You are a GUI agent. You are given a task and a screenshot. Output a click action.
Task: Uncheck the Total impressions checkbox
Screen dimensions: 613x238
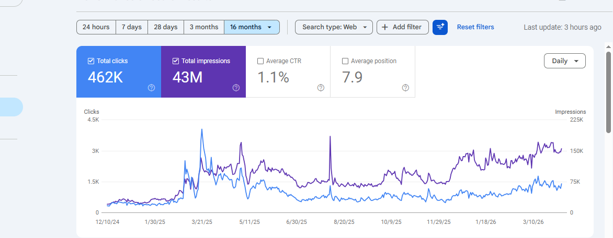coord(176,61)
